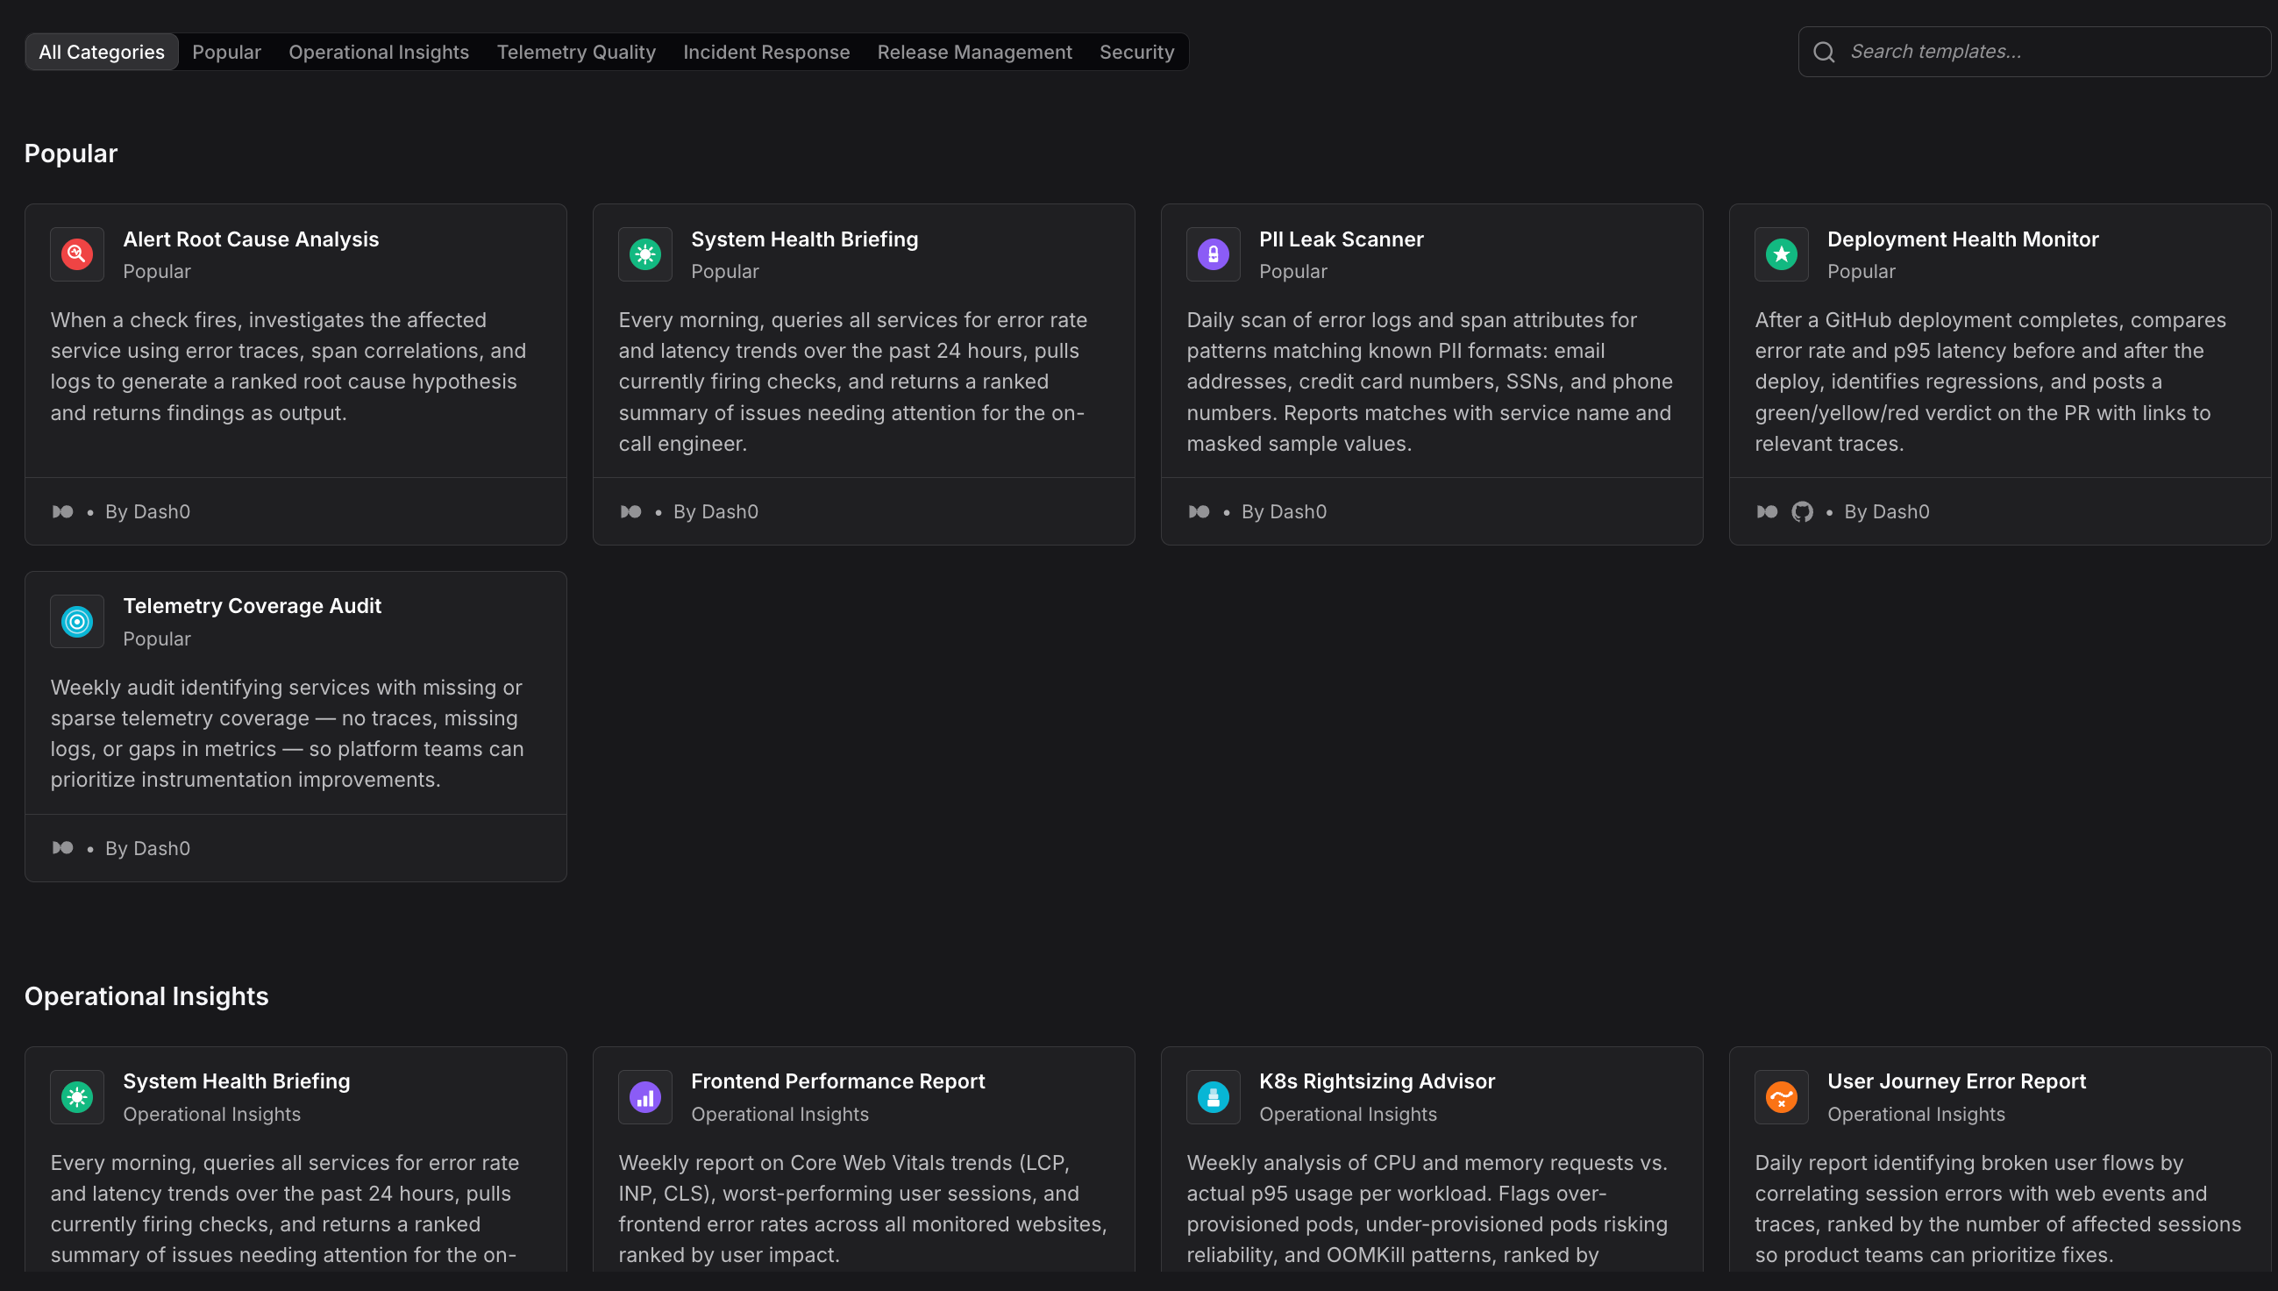Open the Frontend Performance Report template title
Viewport: 2278px width, 1291px height.
point(837,1081)
